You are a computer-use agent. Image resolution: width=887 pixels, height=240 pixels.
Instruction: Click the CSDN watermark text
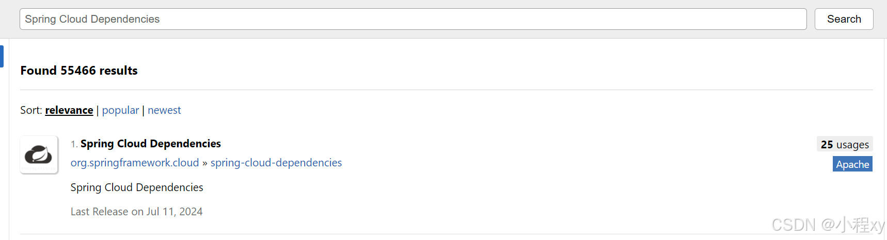pos(828,225)
